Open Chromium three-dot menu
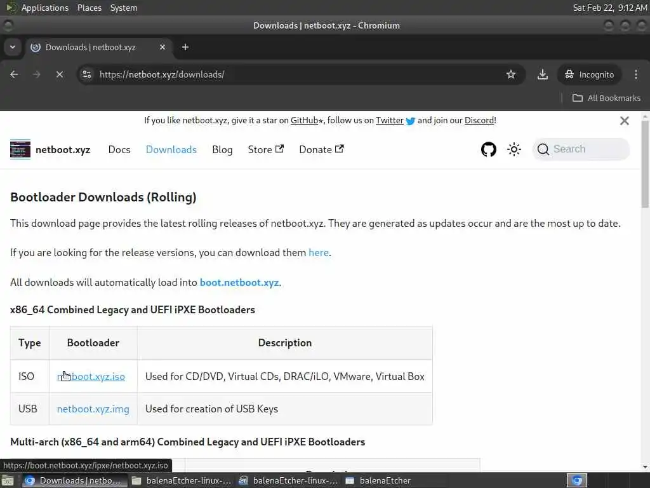This screenshot has width=650, height=488. pos(636,74)
